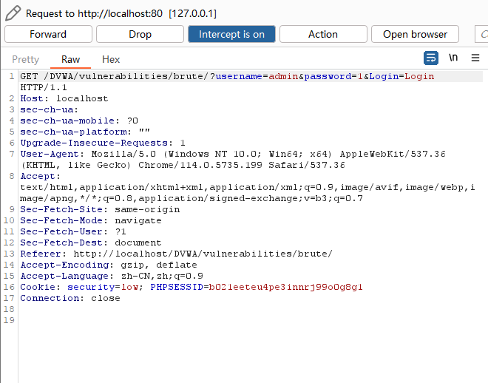Image resolution: width=488 pixels, height=383 pixels.
Task: Show non-printable characters with \n icon
Action: (x=453, y=58)
